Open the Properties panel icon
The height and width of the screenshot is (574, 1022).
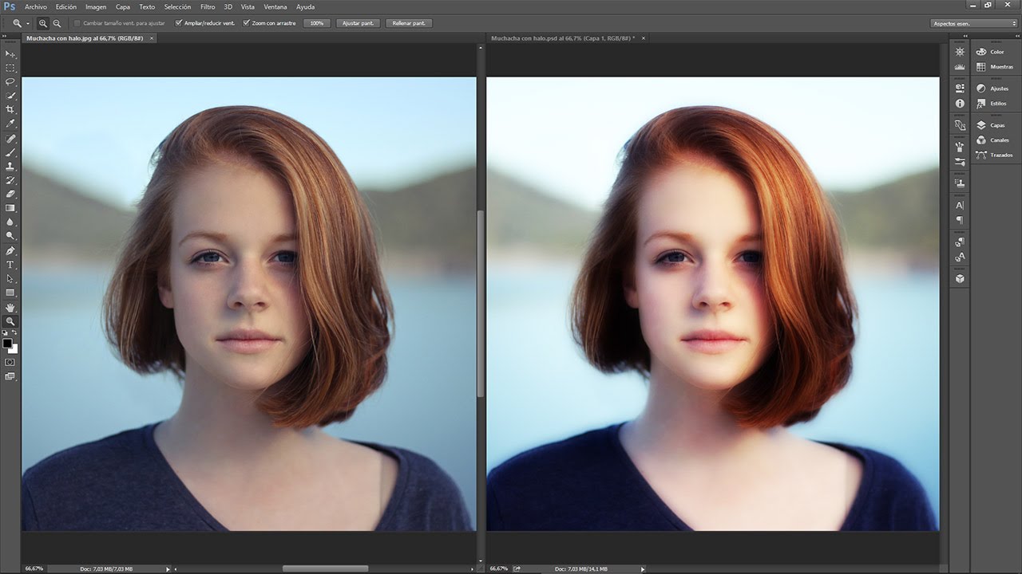tap(960, 88)
